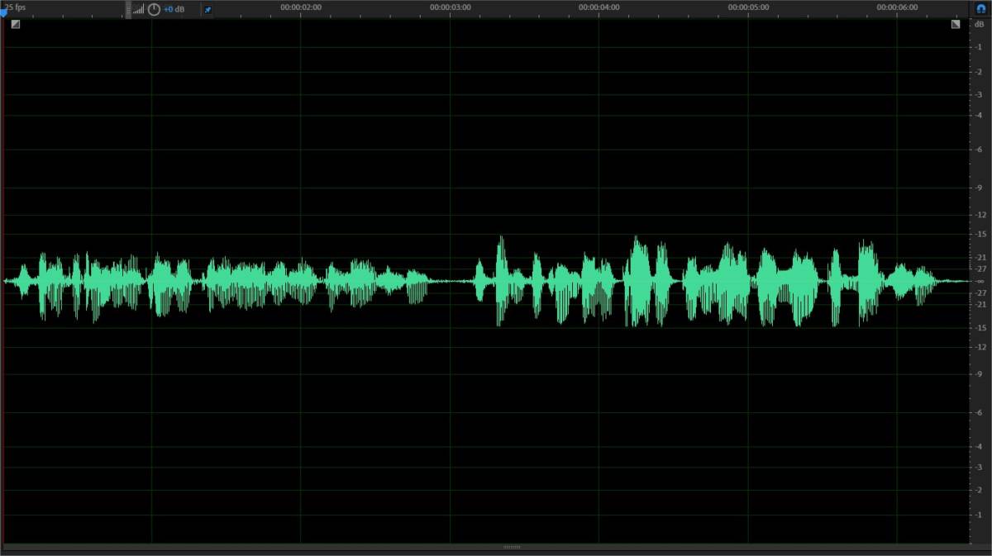Click timeline ruler at 00:00:04:00

click(x=599, y=7)
